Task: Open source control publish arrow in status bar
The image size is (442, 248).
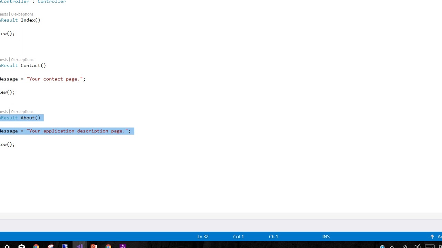Action: click(432, 237)
